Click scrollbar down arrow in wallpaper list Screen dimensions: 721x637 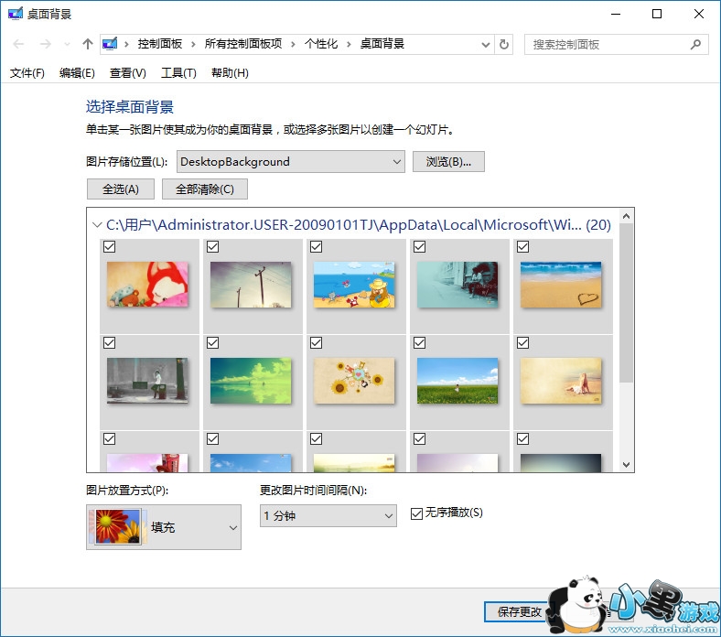click(626, 465)
